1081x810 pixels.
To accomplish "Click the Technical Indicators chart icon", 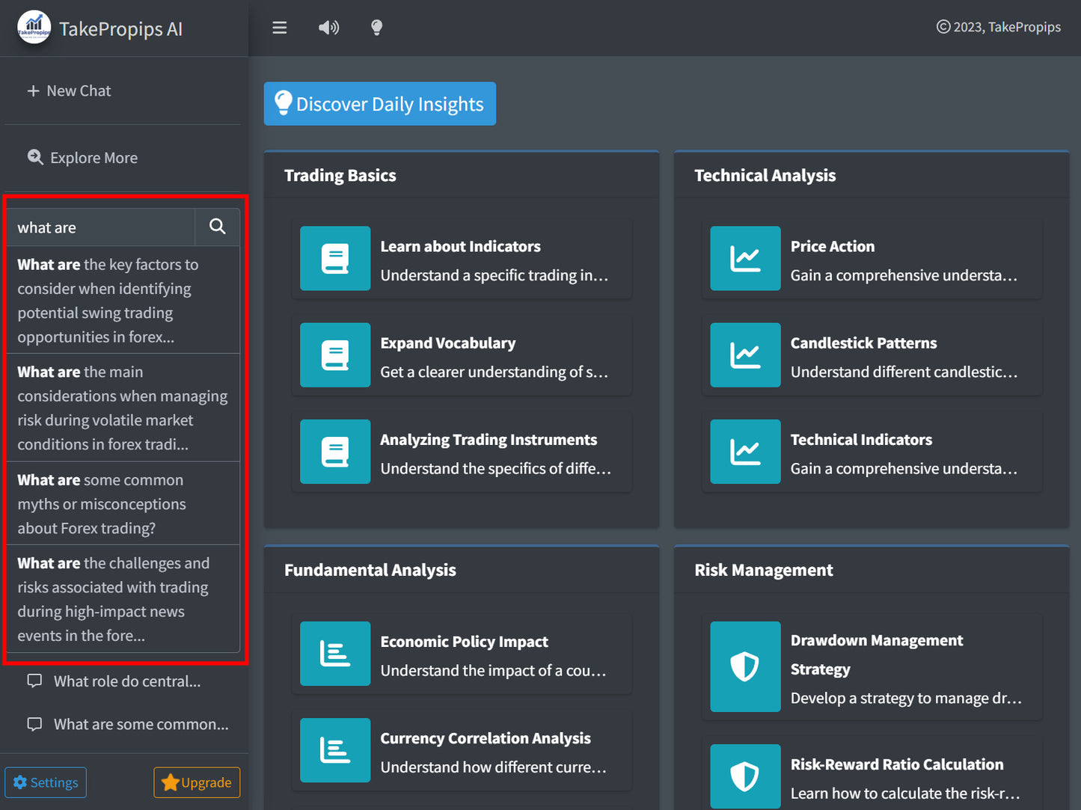I will [x=745, y=451].
